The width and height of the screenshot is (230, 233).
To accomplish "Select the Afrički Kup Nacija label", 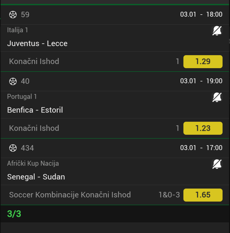I will click(x=33, y=164).
